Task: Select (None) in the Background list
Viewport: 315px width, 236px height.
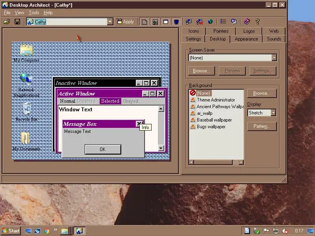Action: 200,93
